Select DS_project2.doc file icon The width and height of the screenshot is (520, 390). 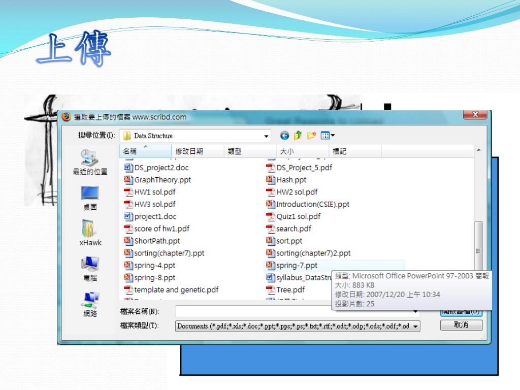tap(128, 168)
